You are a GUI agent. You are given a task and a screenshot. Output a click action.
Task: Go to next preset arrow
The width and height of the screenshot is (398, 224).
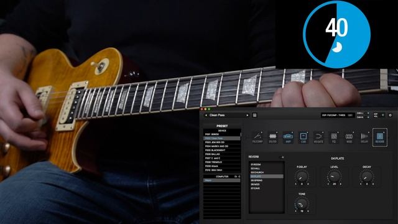point(248,115)
